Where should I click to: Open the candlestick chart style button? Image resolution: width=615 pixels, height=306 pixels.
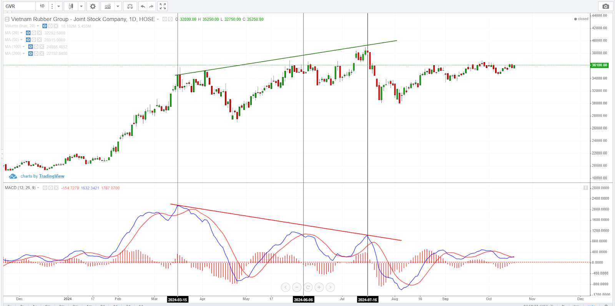(x=71, y=6)
